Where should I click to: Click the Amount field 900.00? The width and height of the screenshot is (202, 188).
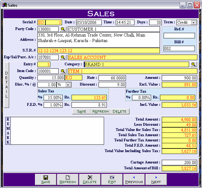pyautogui.click(x=179, y=78)
